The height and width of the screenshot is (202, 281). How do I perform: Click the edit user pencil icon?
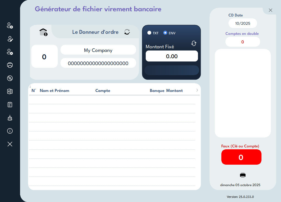[10, 39]
